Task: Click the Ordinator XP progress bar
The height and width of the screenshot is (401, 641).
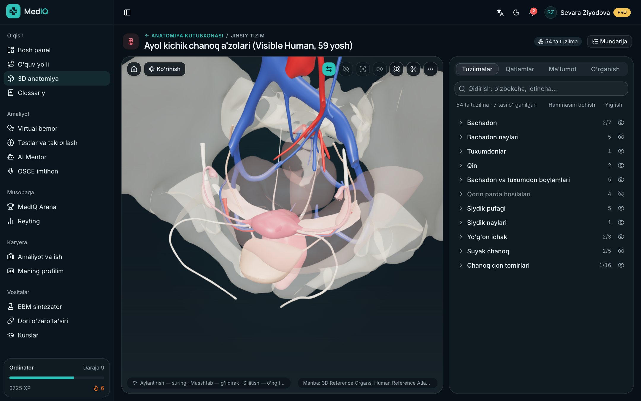Action: [x=57, y=378]
